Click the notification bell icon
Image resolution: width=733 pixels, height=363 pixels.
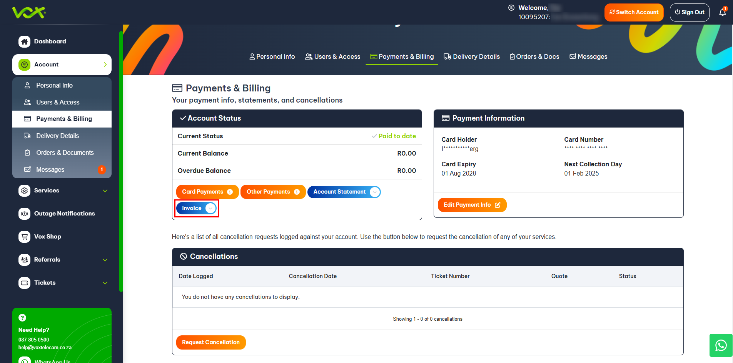tap(722, 12)
